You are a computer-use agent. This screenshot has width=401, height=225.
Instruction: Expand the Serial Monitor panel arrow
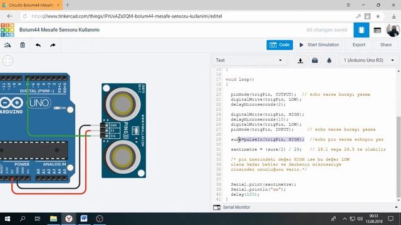coord(396,207)
